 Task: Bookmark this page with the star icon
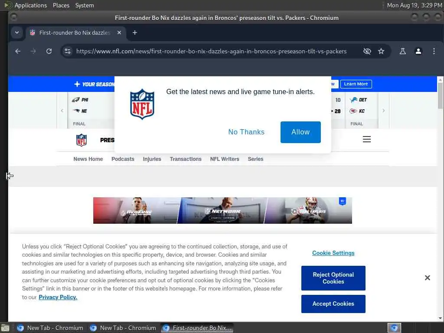381,51
